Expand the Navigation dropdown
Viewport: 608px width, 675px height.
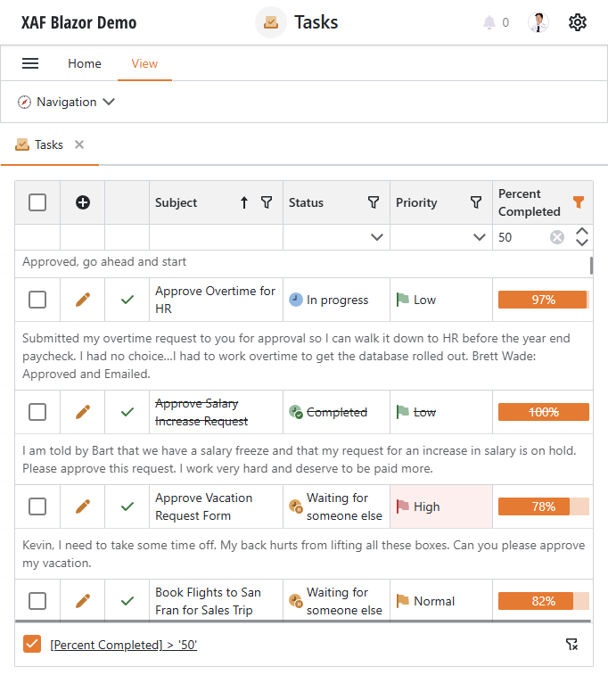click(66, 102)
